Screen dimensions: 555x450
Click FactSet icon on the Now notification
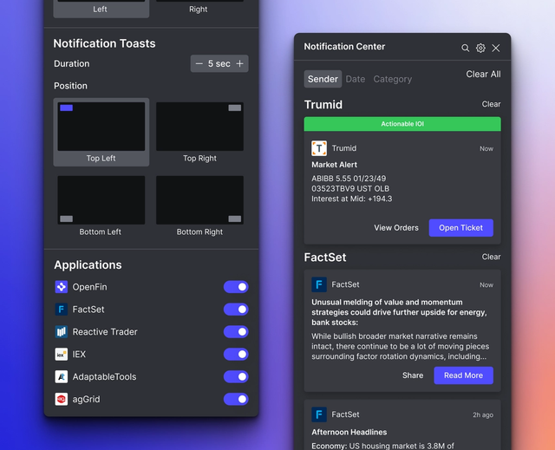tap(319, 284)
